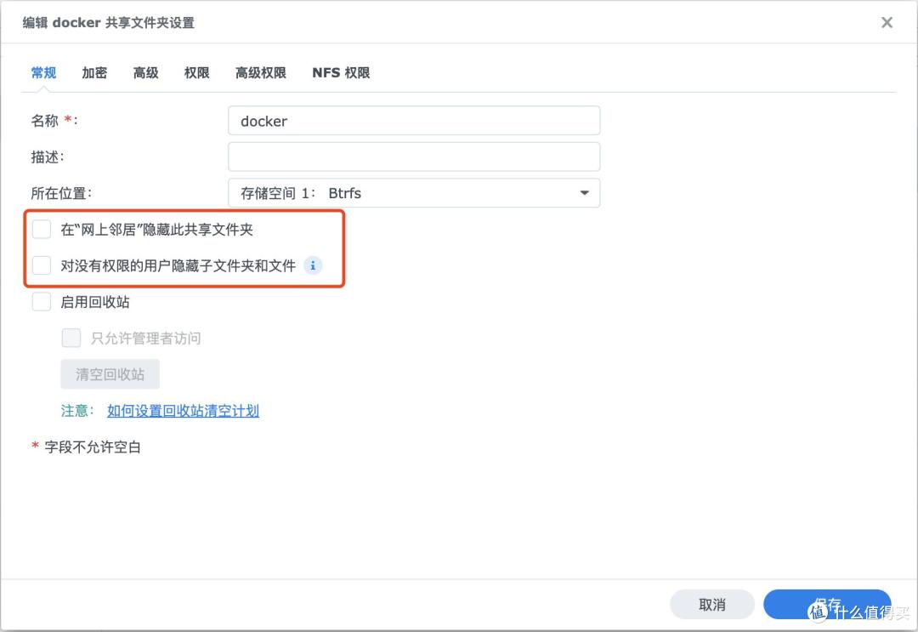Screen dimensions: 918x632
Task: Enable hiding folder in 网上邻居
Action: pos(42,230)
